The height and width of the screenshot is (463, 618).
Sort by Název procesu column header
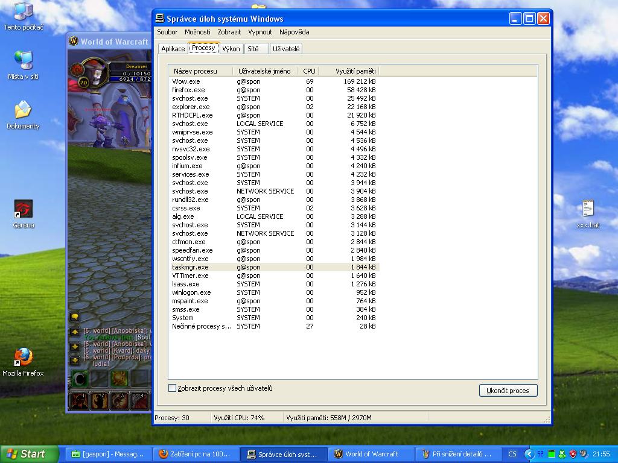(201, 71)
